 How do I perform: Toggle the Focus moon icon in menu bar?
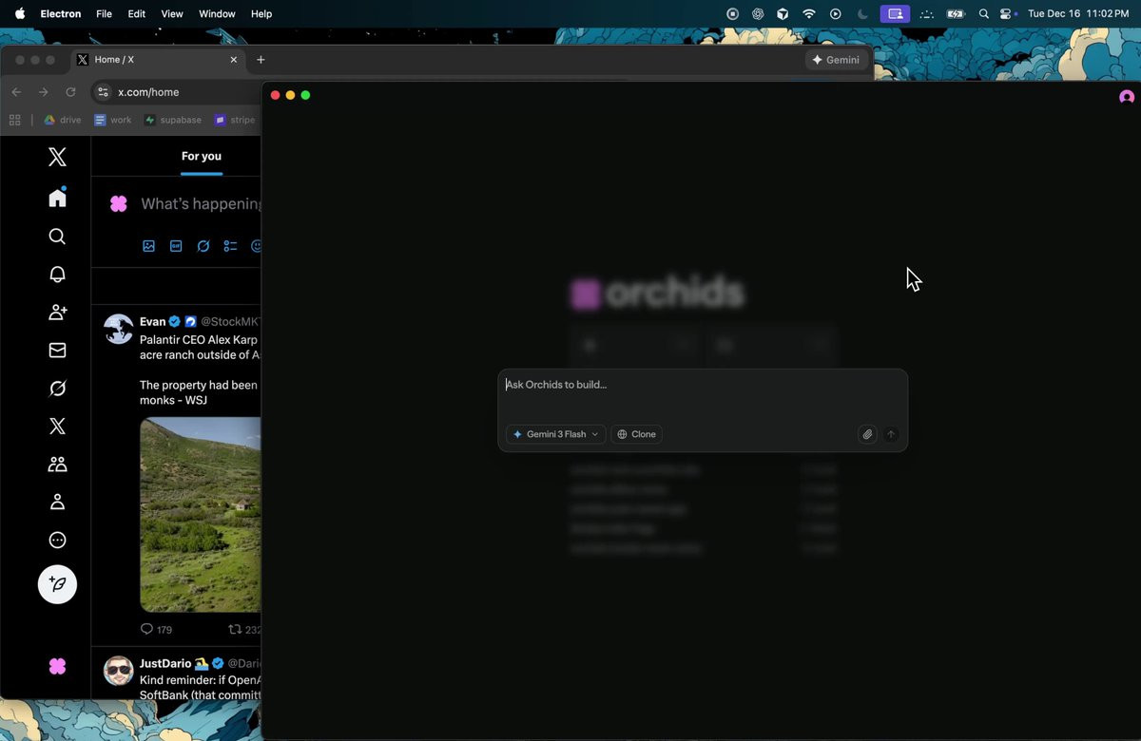[862, 14]
